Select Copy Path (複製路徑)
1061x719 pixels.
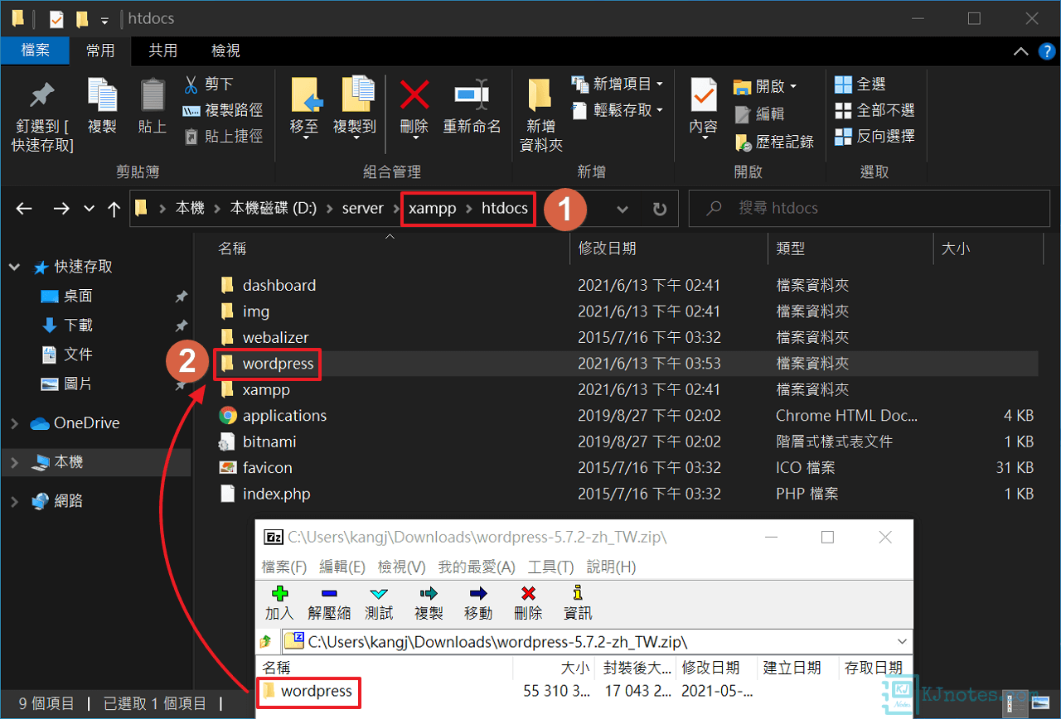pyautogui.click(x=222, y=110)
